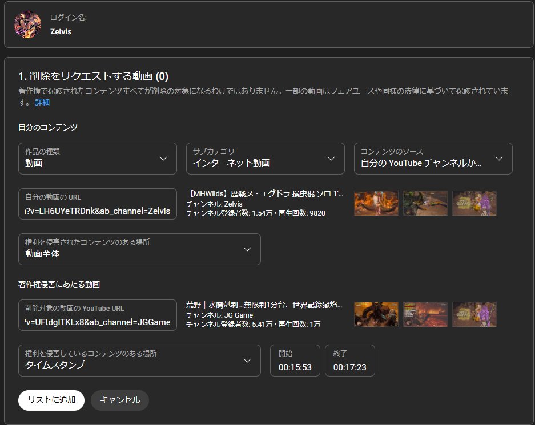Open the タイムスタンプ location dropdown
The image size is (535, 425).
pyautogui.click(x=139, y=360)
